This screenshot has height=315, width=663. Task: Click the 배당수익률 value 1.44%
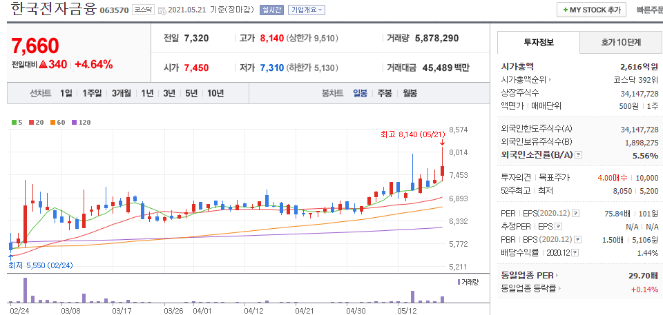pos(647,253)
